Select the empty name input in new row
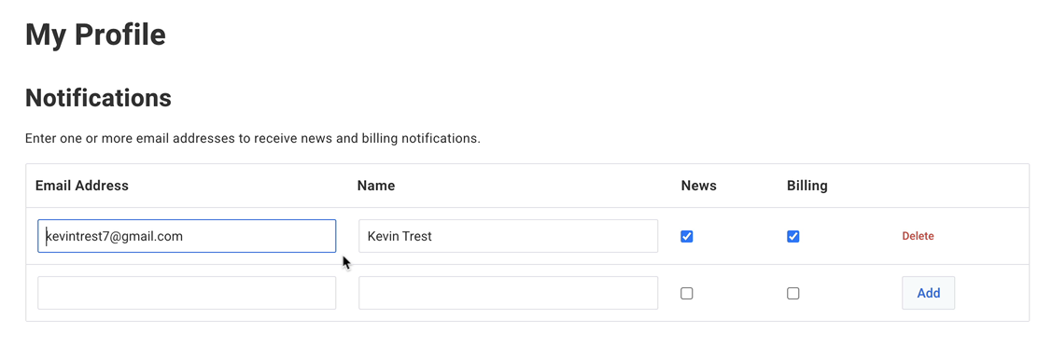 coord(508,294)
